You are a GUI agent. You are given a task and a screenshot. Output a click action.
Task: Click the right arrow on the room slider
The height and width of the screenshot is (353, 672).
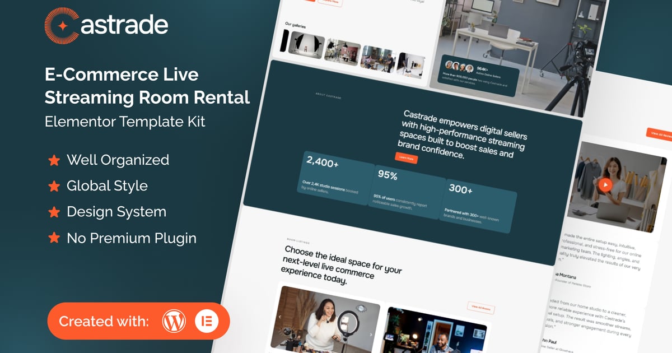pyautogui.click(x=371, y=335)
